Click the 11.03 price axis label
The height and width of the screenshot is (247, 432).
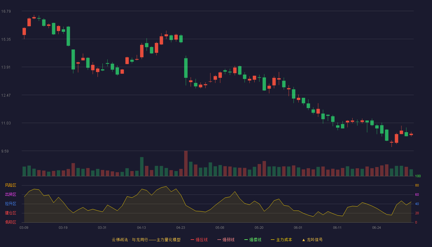[6, 123]
